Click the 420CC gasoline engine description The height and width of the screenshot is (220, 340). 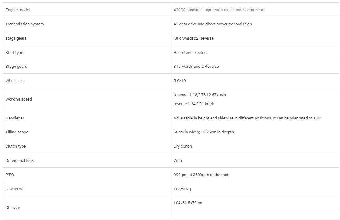point(219,10)
